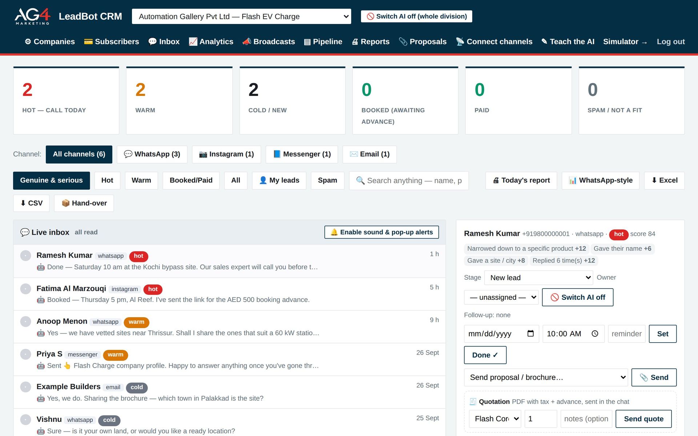
Task: Filter by WhatsApp (3) channel
Action: coord(152,154)
